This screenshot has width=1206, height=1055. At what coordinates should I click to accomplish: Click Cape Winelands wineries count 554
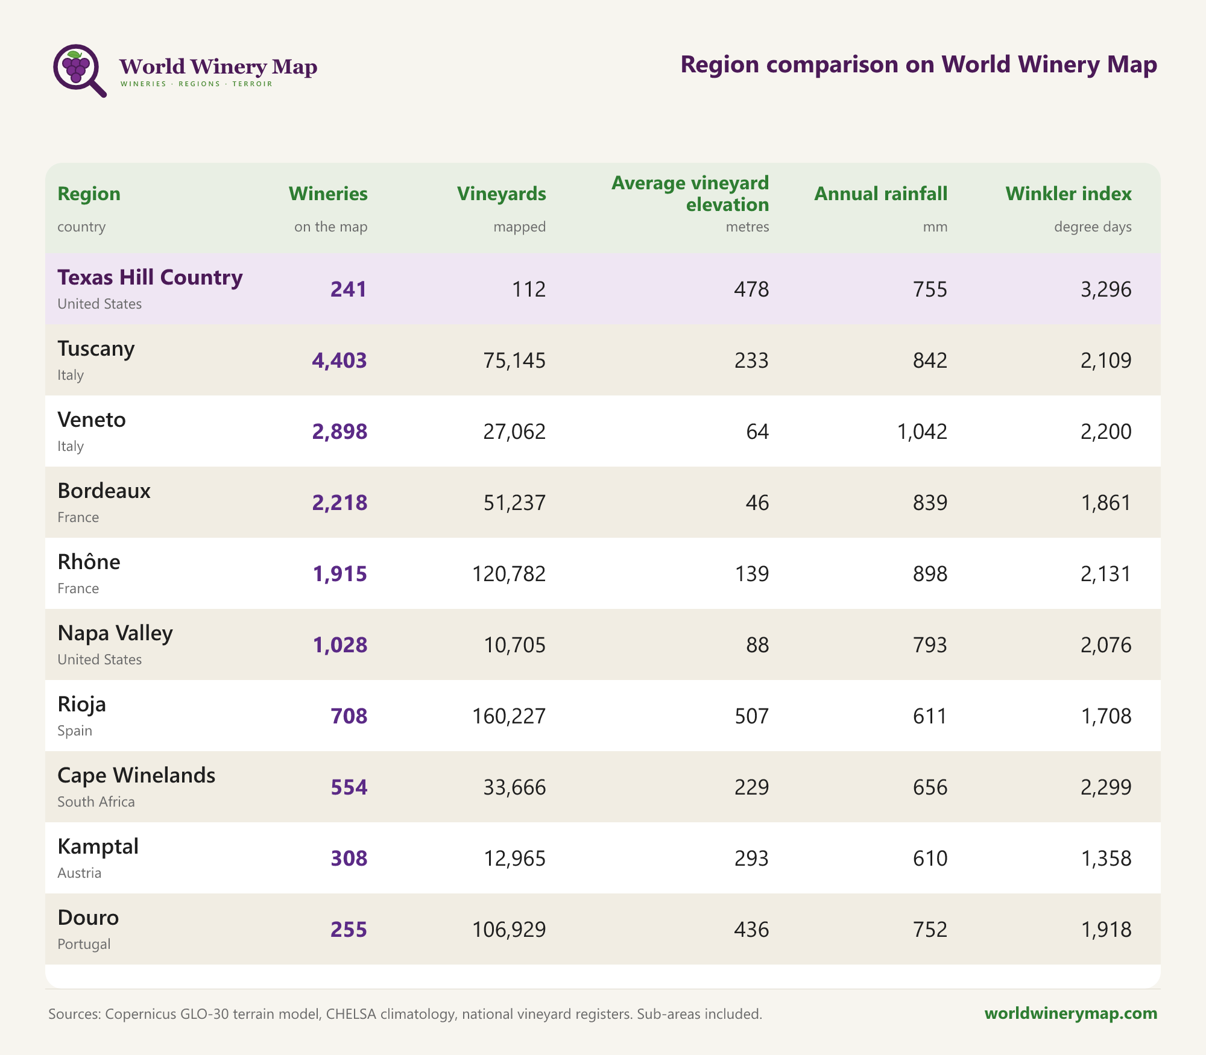point(349,787)
